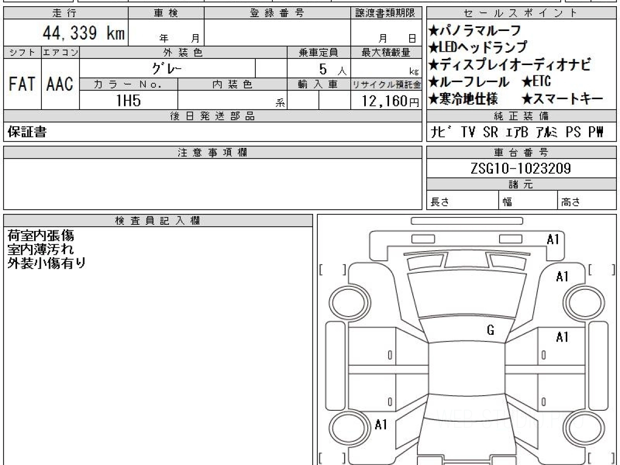Click the 注意事項欄 heading

[x=213, y=152]
